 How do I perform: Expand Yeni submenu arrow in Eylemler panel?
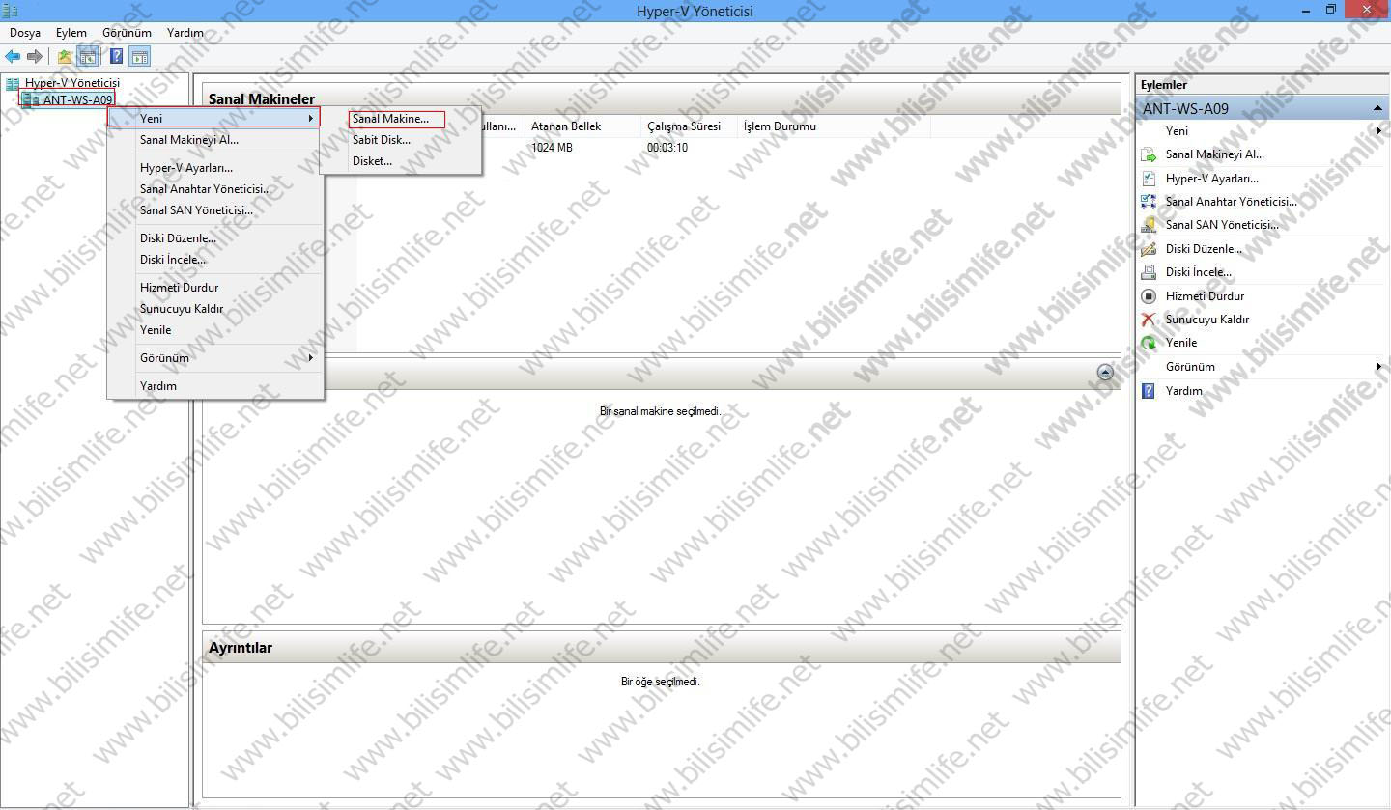pyautogui.click(x=1378, y=131)
